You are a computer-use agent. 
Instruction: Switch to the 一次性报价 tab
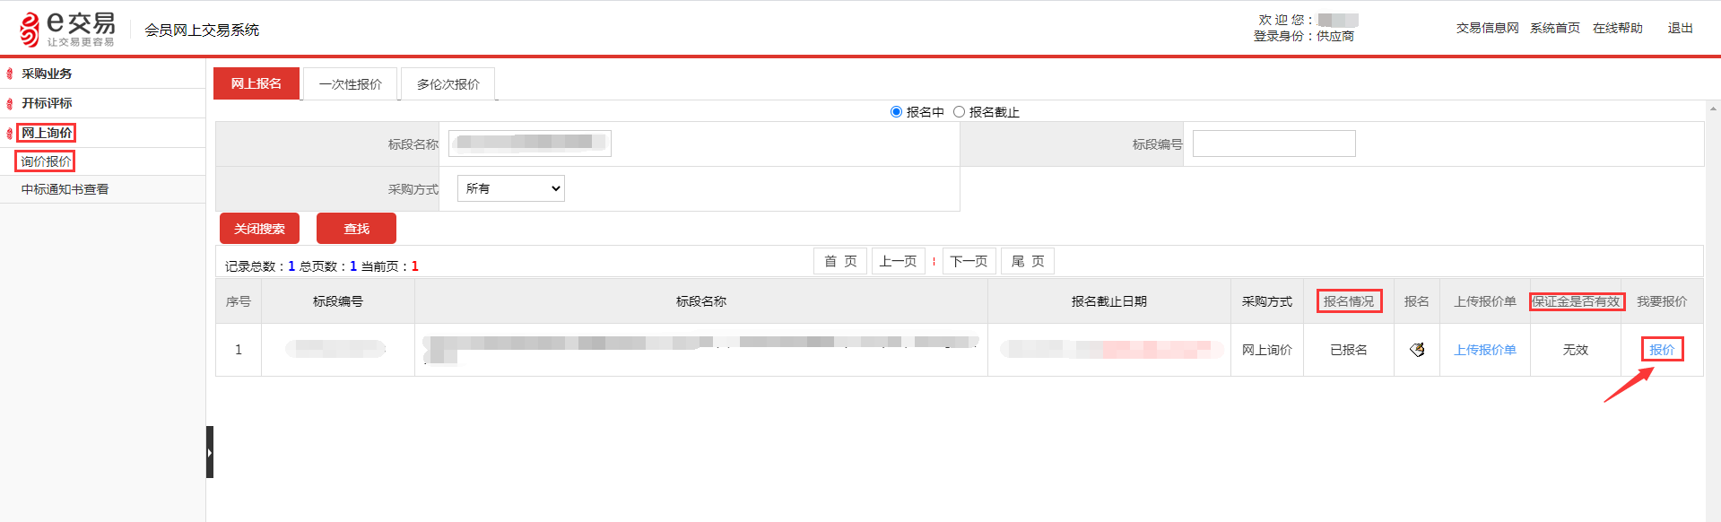pyautogui.click(x=351, y=84)
